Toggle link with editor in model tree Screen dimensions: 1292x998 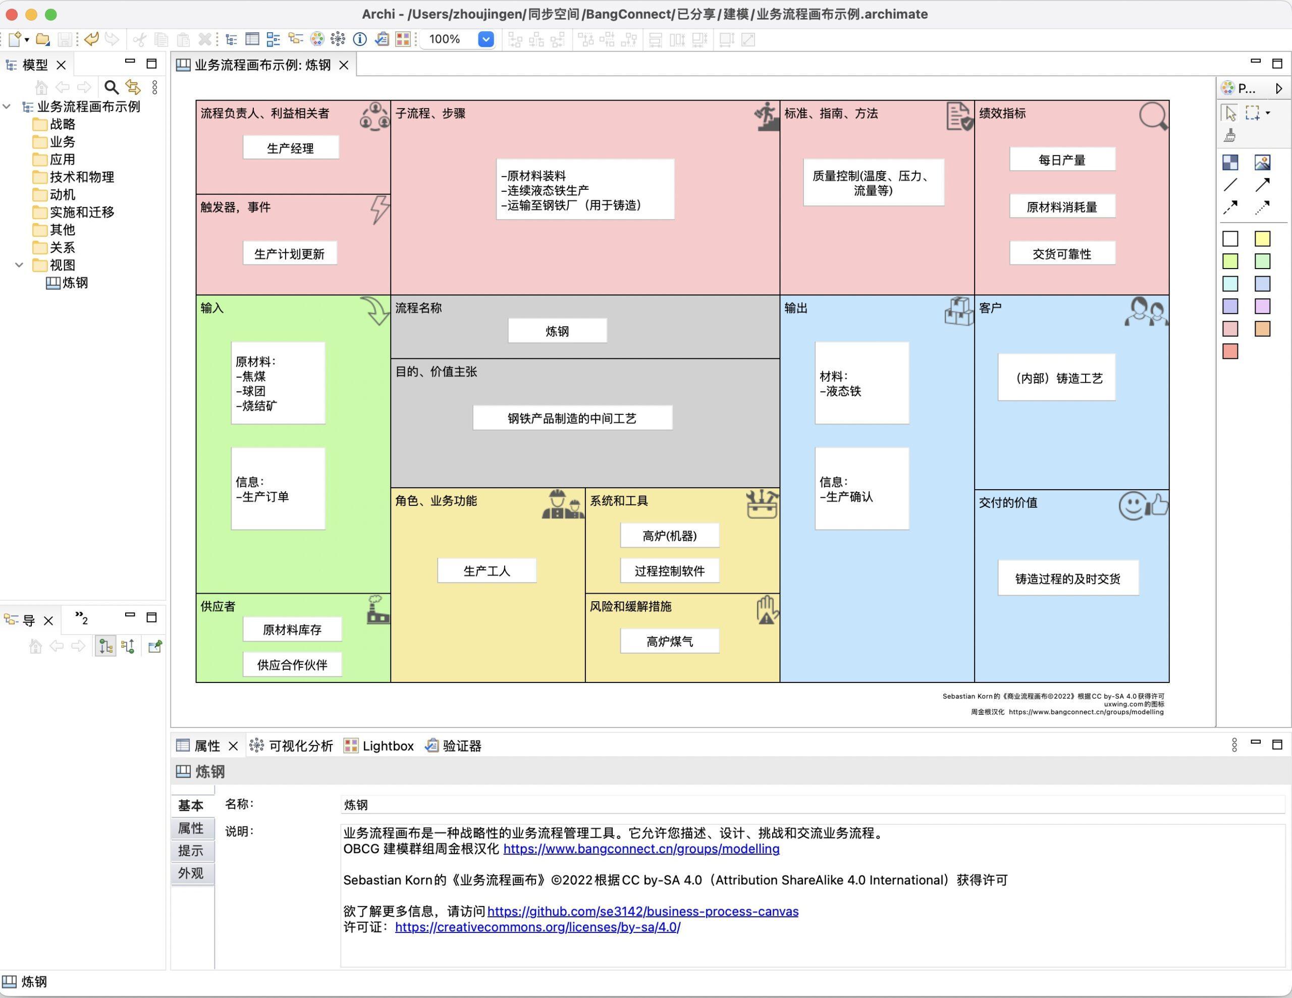(x=133, y=87)
